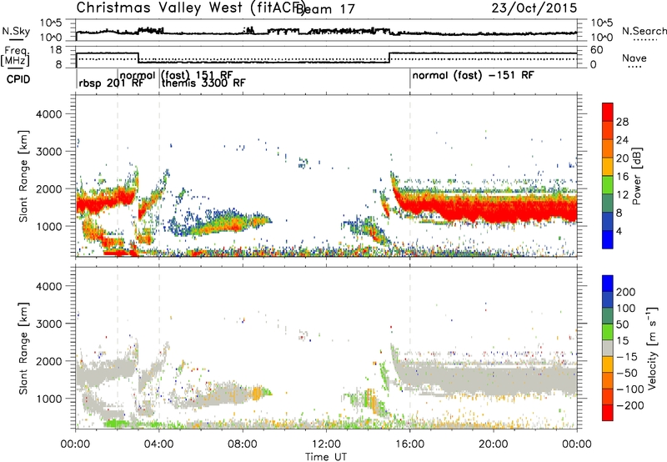Click the 'Nave' legend label
667x462 pixels.
coord(634,58)
